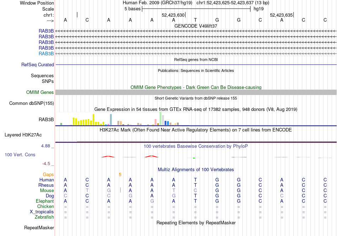The height and width of the screenshot is (236, 337).
Task: Click the tall light-green GTEx expression bar
Action: [x=161, y=119]
